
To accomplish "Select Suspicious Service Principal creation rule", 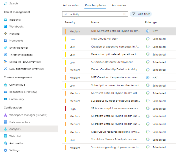I will click(x=115, y=140).
